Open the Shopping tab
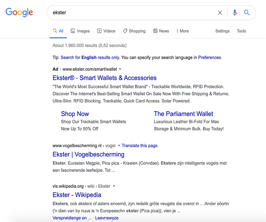 (134, 31)
